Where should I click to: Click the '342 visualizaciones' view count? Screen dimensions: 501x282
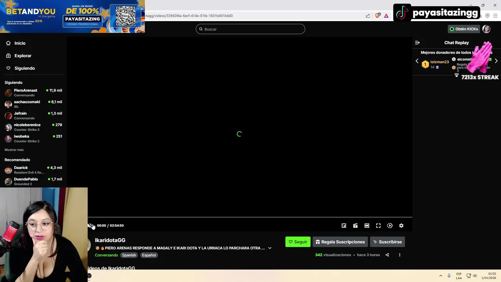(x=333, y=255)
